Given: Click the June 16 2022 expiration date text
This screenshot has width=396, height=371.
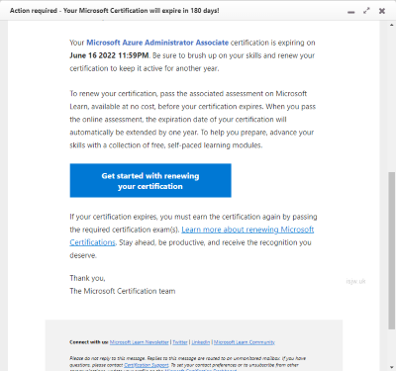Looking at the screenshot, I should 109,55.
